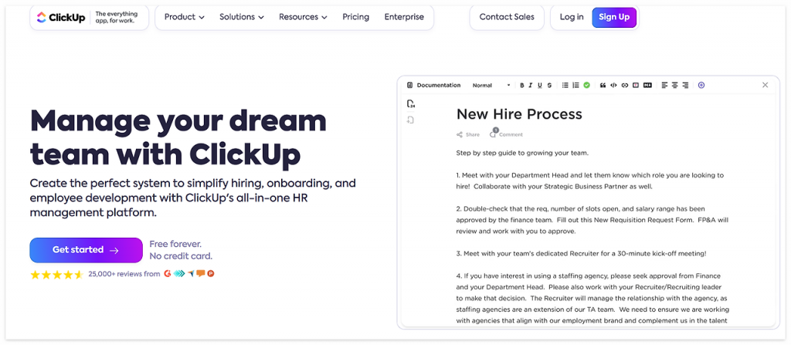Click the markdown icon in toolbar
791x345 pixels.
click(x=647, y=85)
